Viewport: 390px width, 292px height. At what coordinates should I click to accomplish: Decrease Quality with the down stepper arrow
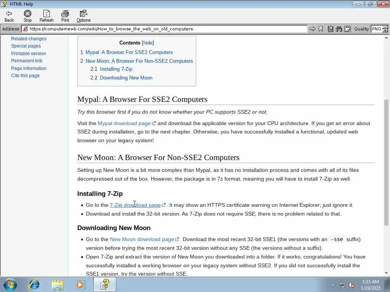coord(385,30)
